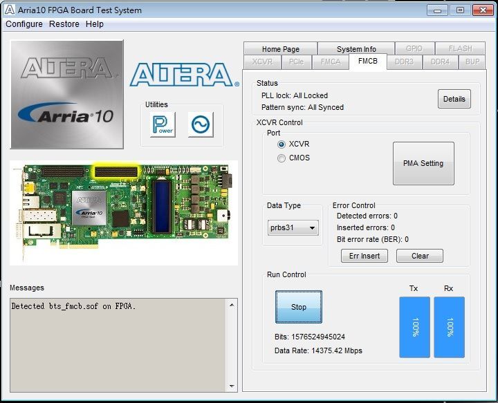Open the prbs31 Data Type dropdown
498x403 pixels.
click(293, 227)
